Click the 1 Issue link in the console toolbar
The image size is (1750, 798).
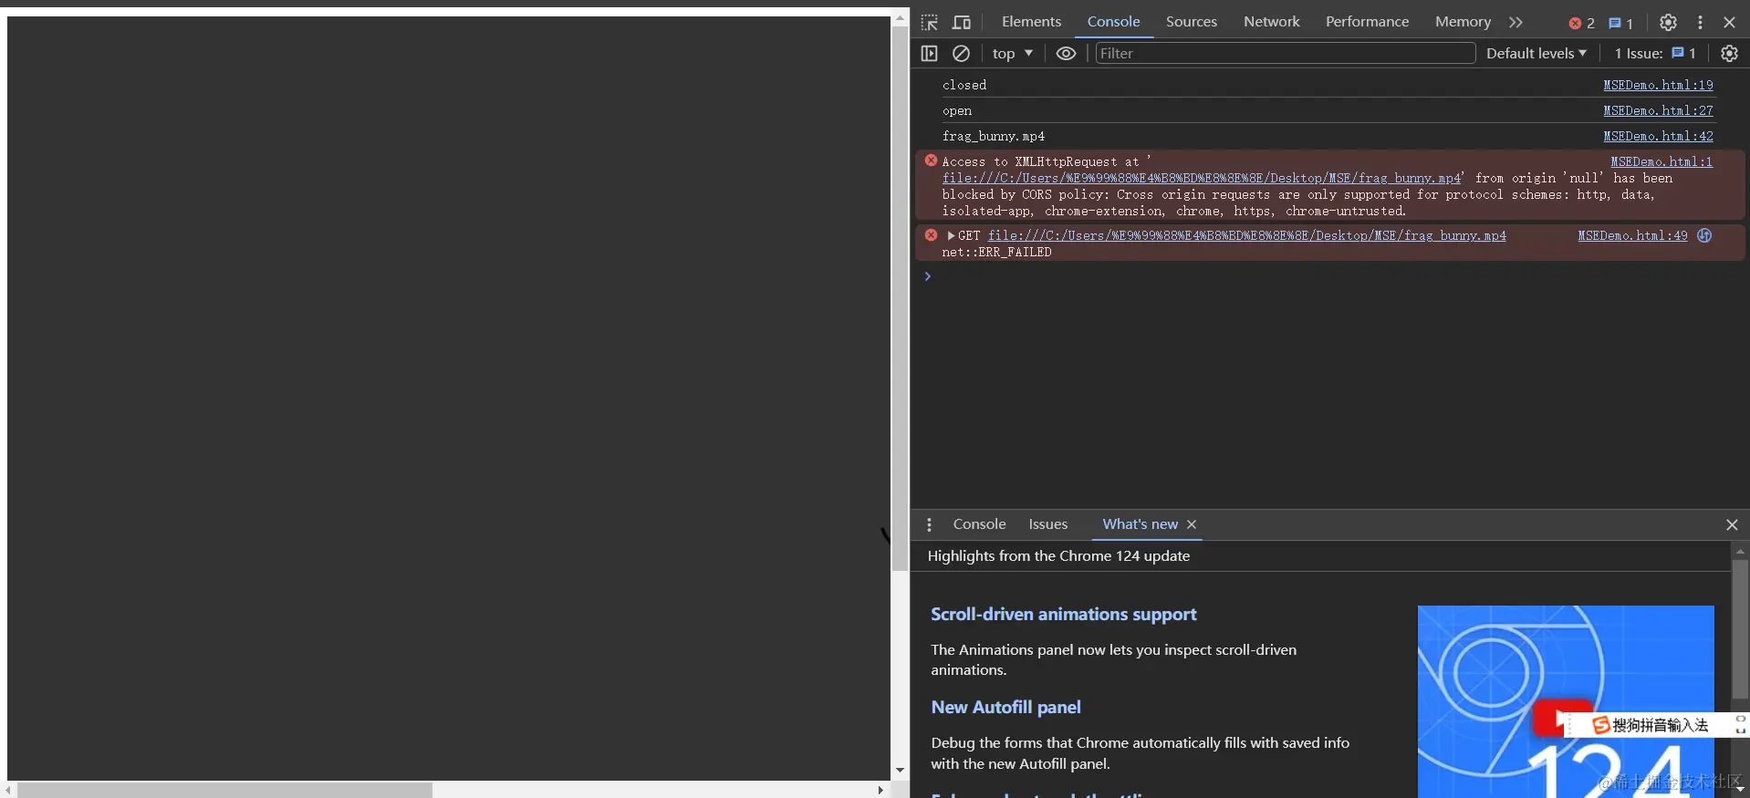click(1655, 54)
